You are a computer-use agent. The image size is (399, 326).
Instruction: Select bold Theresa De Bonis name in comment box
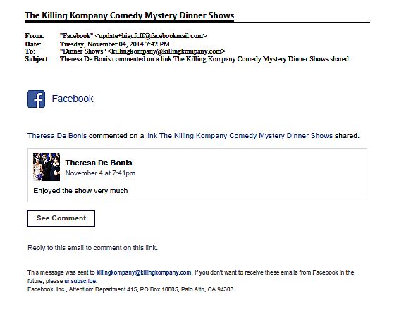99,163
